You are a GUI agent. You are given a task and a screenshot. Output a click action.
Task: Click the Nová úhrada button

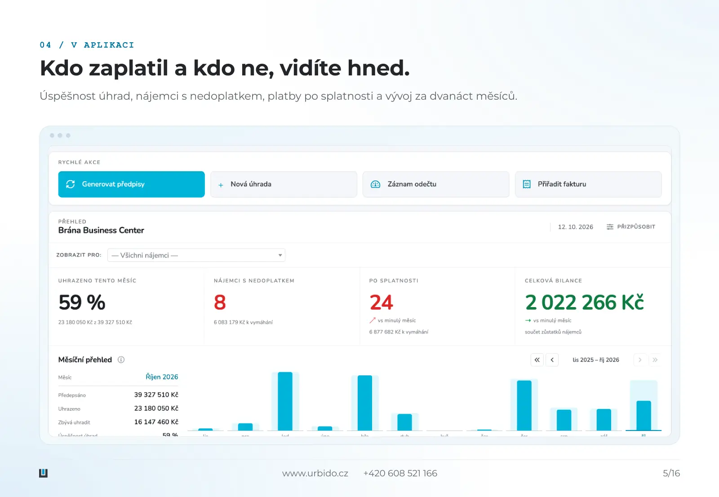[284, 184]
